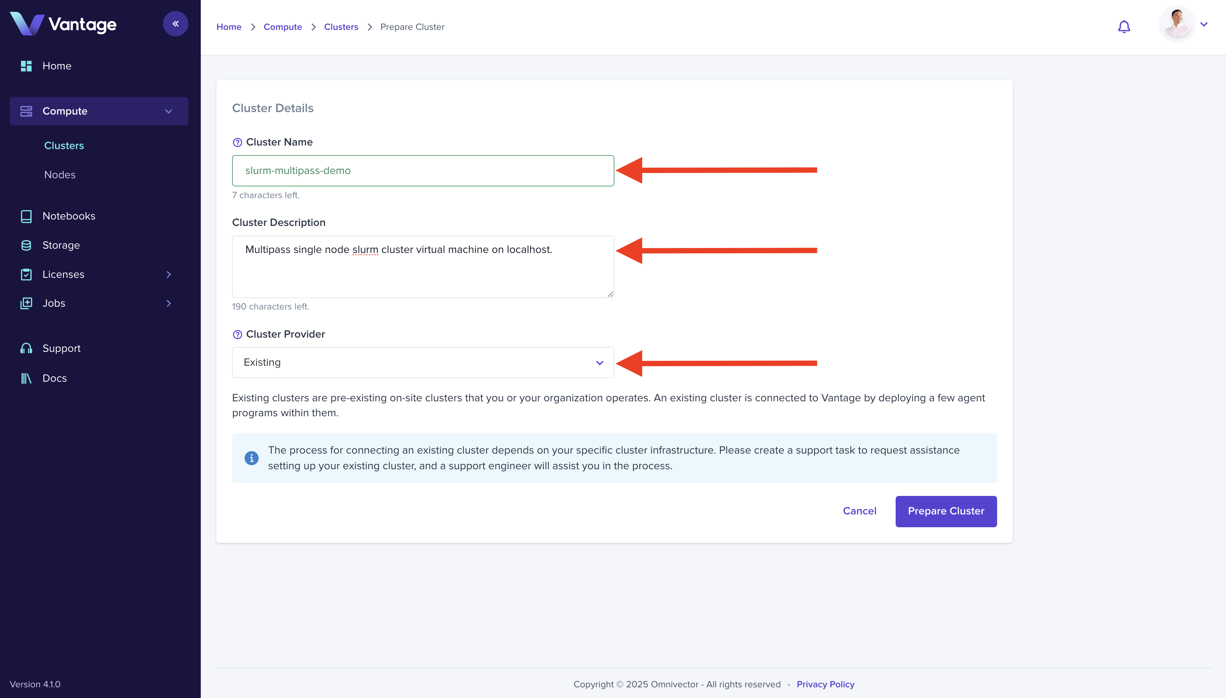The image size is (1226, 698).
Task: Click the Cluster Provider help icon
Action: coord(237,335)
